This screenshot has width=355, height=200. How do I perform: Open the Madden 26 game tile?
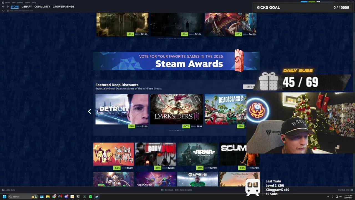pyautogui.click(x=197, y=179)
